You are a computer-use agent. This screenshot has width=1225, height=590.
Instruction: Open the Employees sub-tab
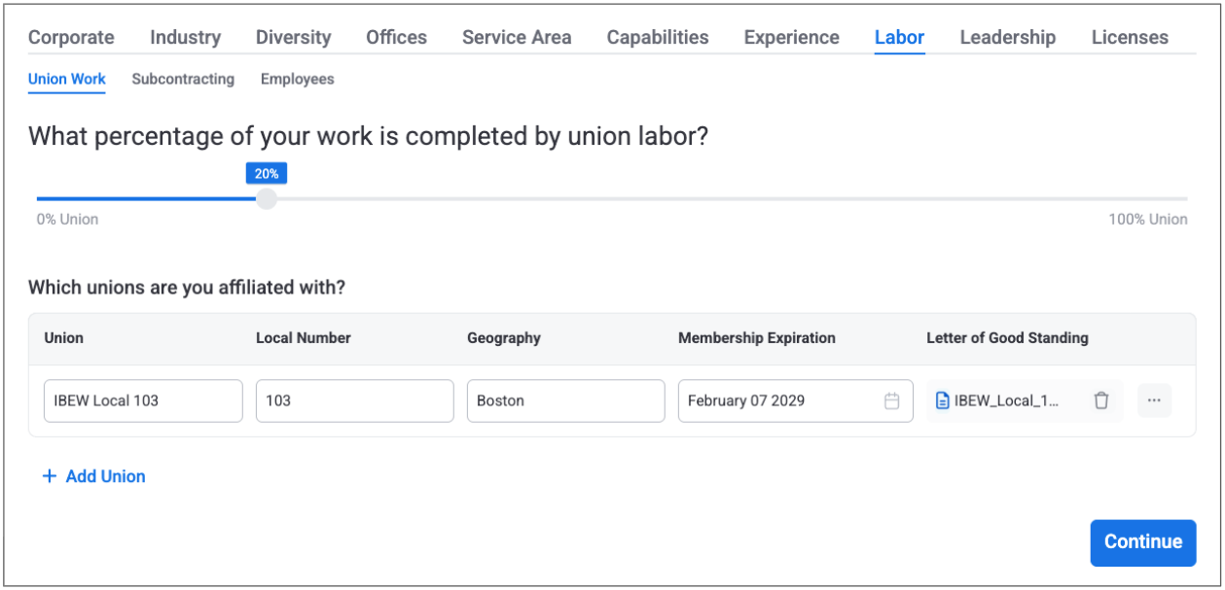point(297,79)
